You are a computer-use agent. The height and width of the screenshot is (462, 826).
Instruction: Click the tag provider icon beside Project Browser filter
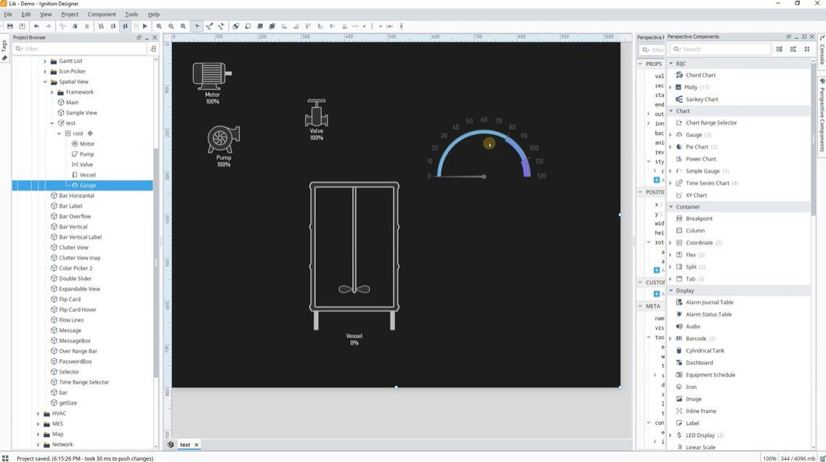tap(153, 49)
